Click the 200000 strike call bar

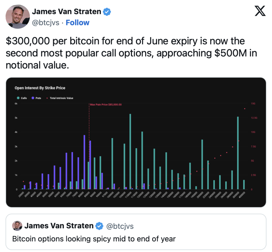pos(202,164)
